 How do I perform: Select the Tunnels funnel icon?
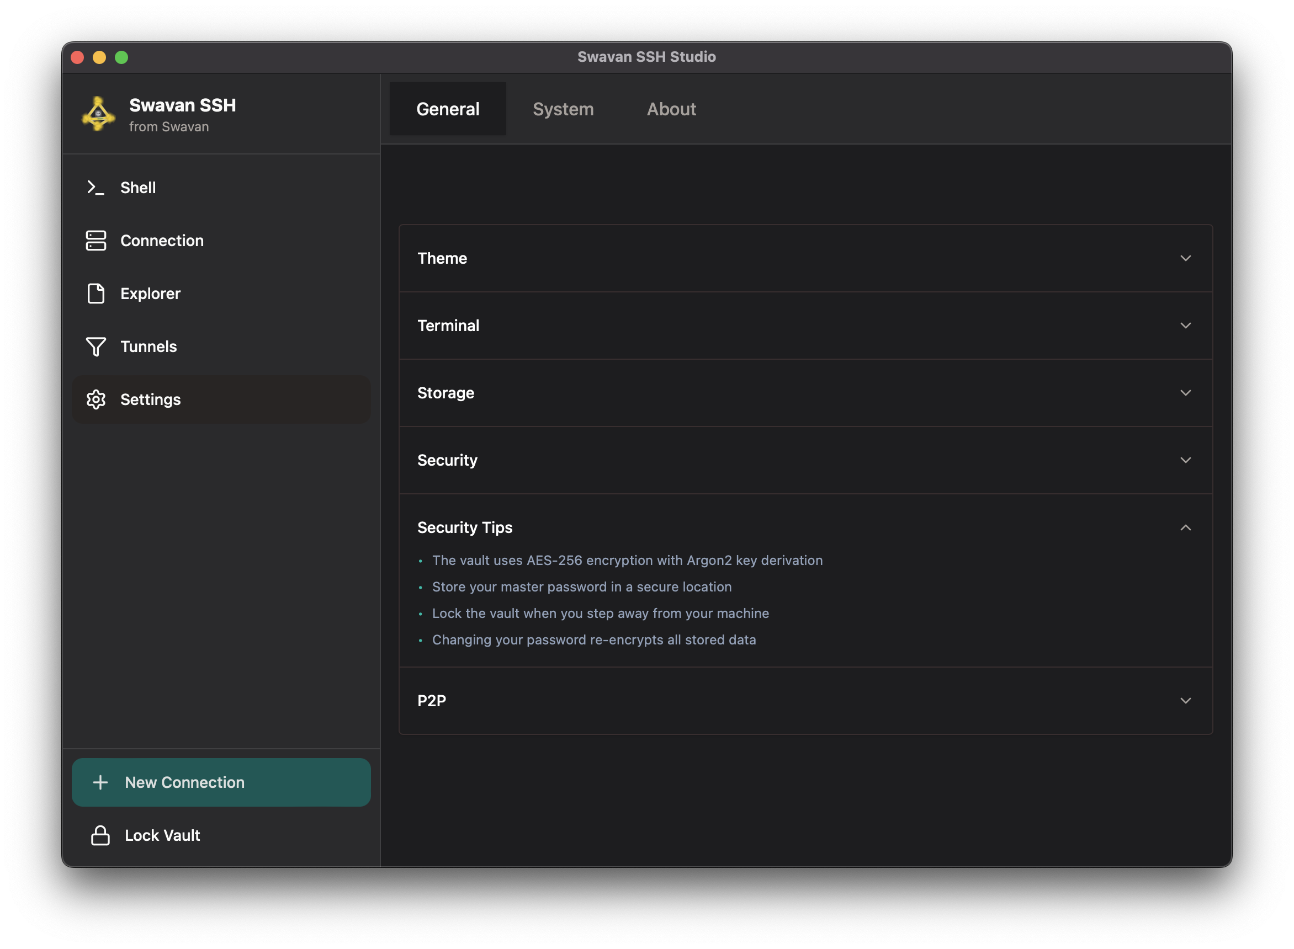click(96, 346)
